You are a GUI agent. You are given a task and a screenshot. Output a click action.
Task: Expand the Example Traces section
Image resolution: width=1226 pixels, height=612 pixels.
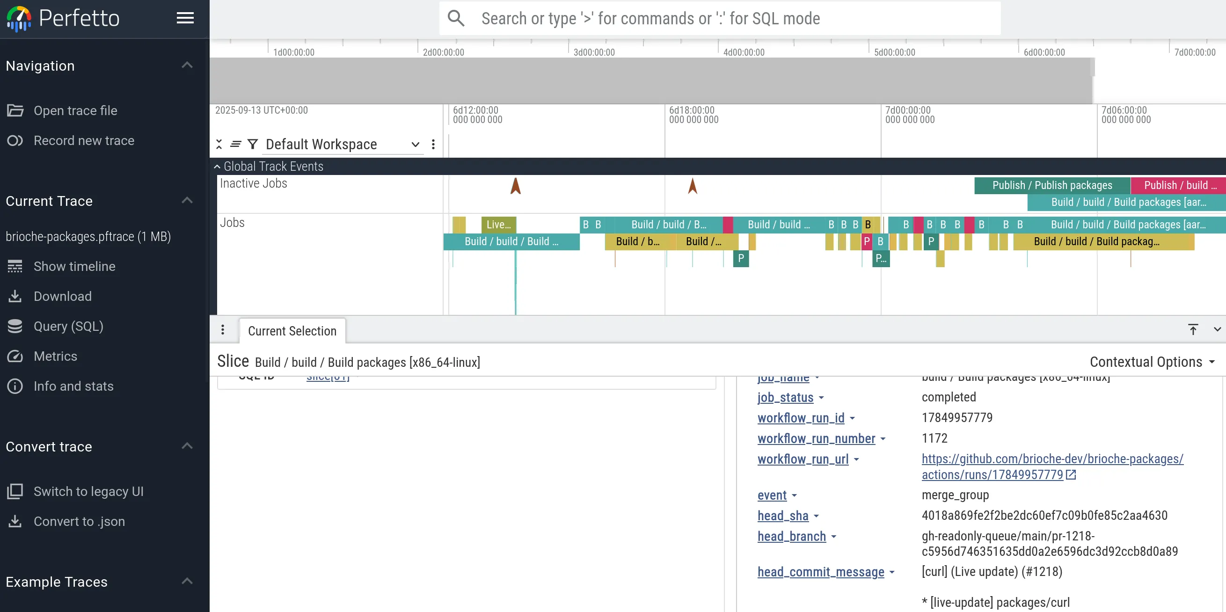pos(187,581)
